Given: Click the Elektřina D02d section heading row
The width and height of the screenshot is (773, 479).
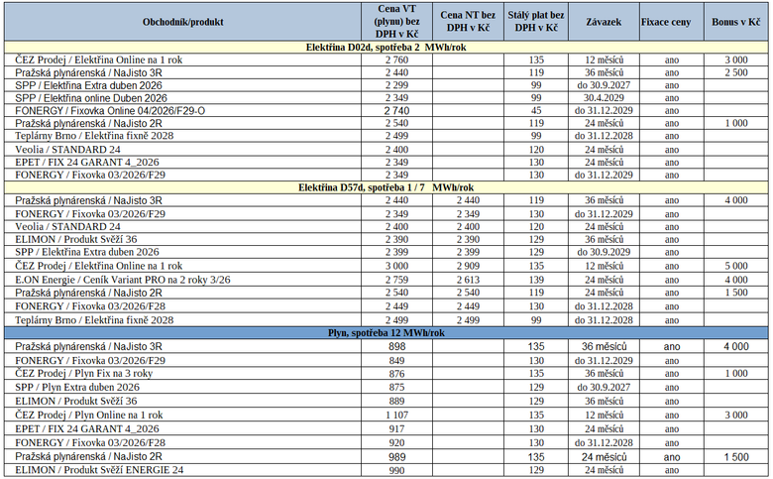Looking at the screenshot, I should (x=386, y=48).
